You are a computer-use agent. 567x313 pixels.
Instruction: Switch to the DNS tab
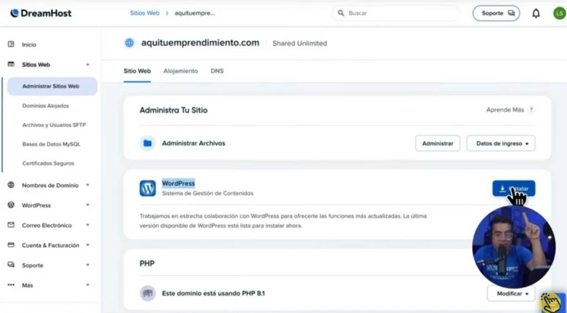[217, 71]
